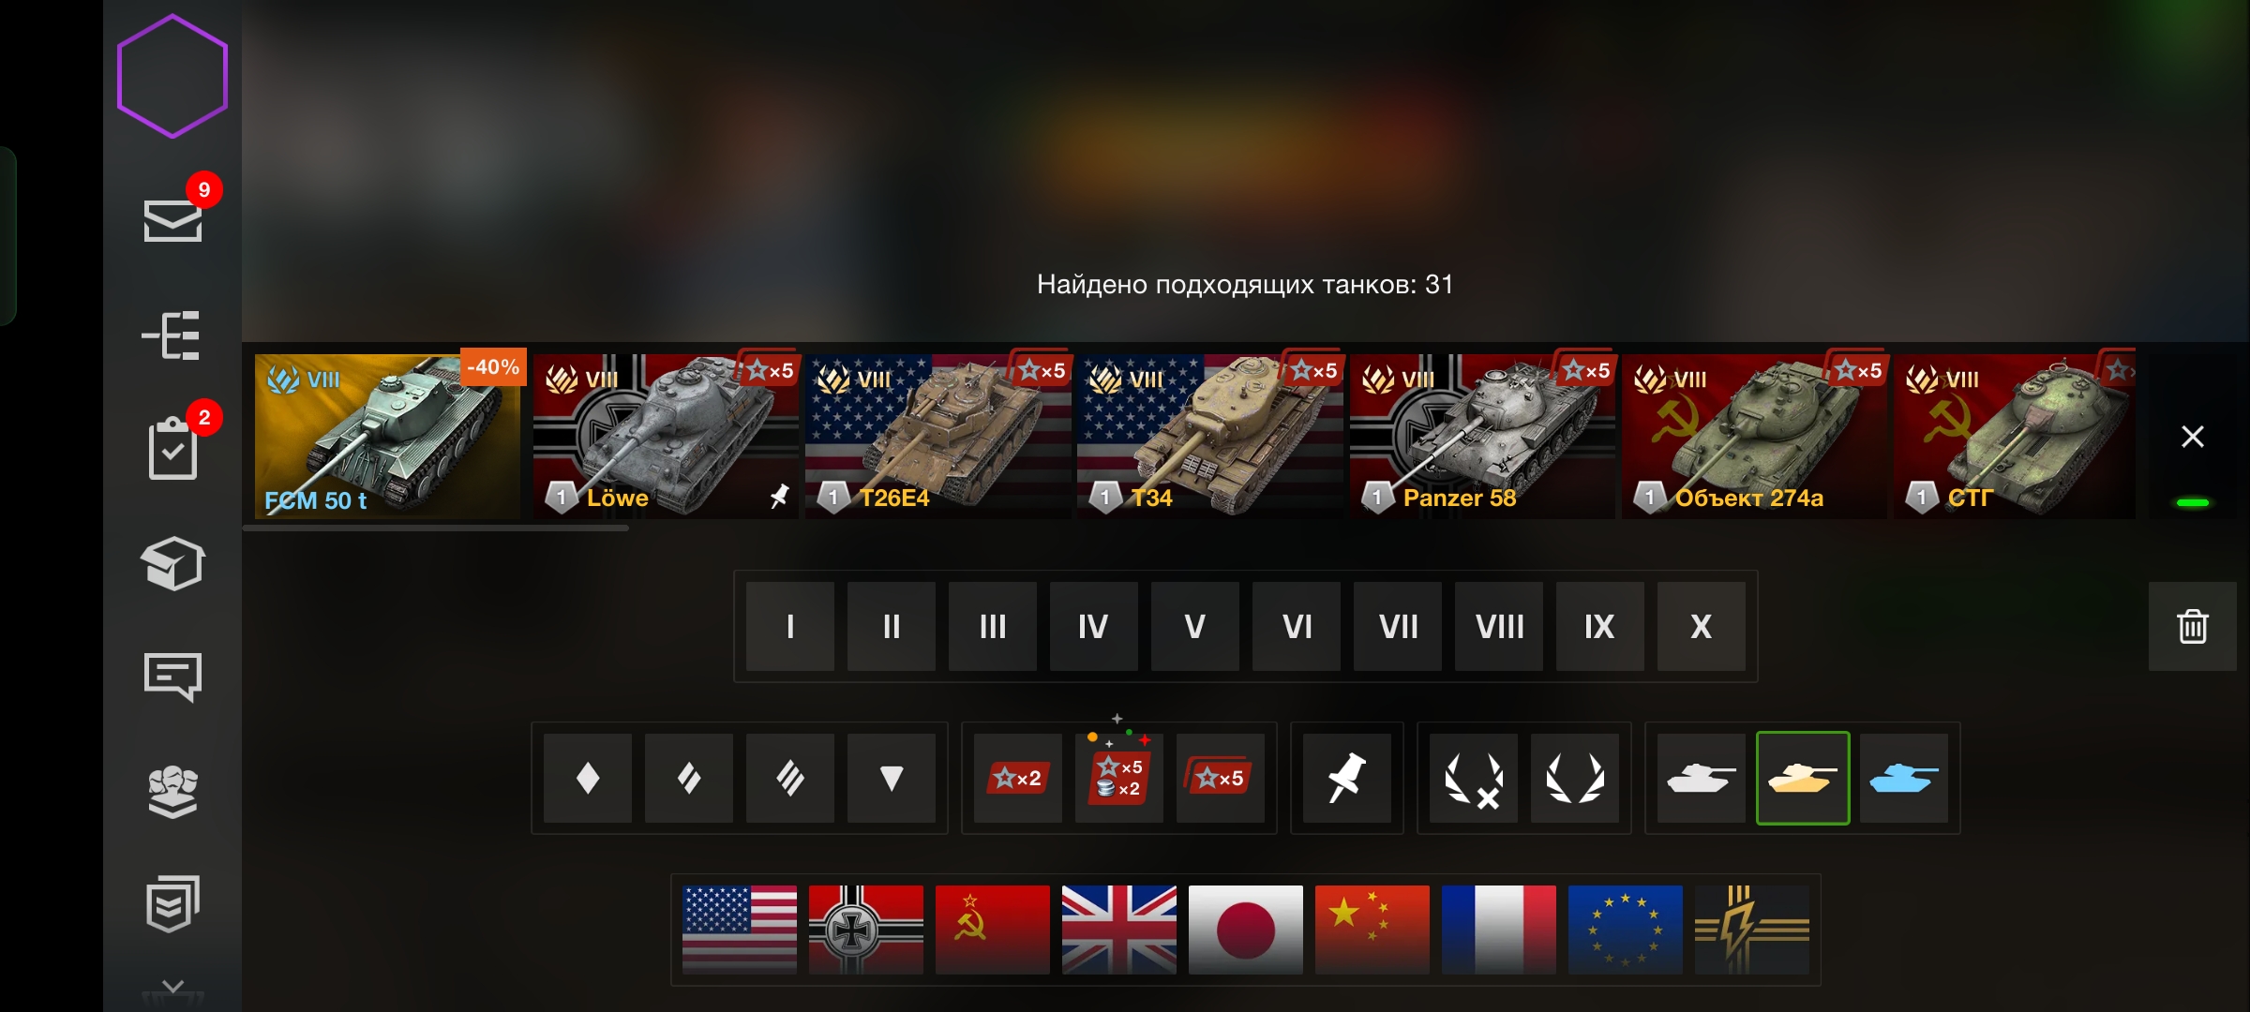Open the crate storage icon

(x=172, y=563)
